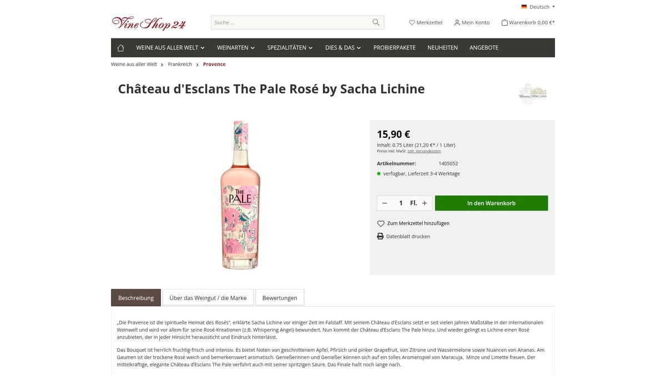Click the heart icon next to Zum Merkzettel hinzufügen

381,223
